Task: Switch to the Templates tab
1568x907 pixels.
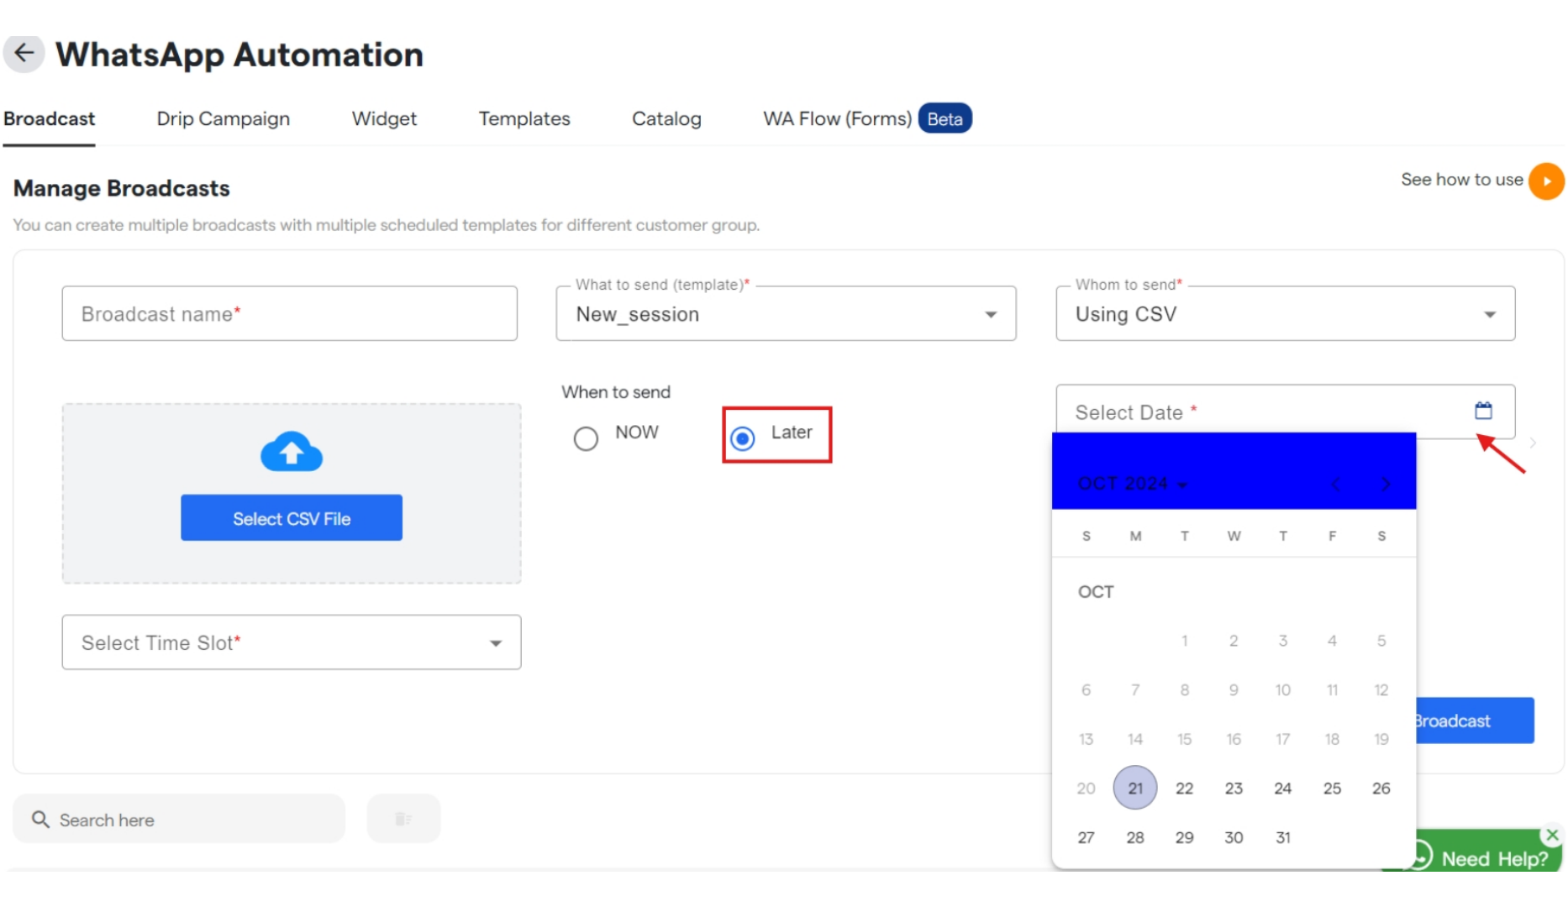Action: tap(524, 118)
